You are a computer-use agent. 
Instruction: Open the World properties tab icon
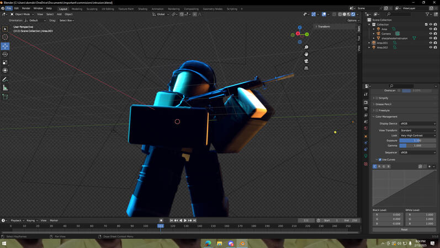[365, 128]
